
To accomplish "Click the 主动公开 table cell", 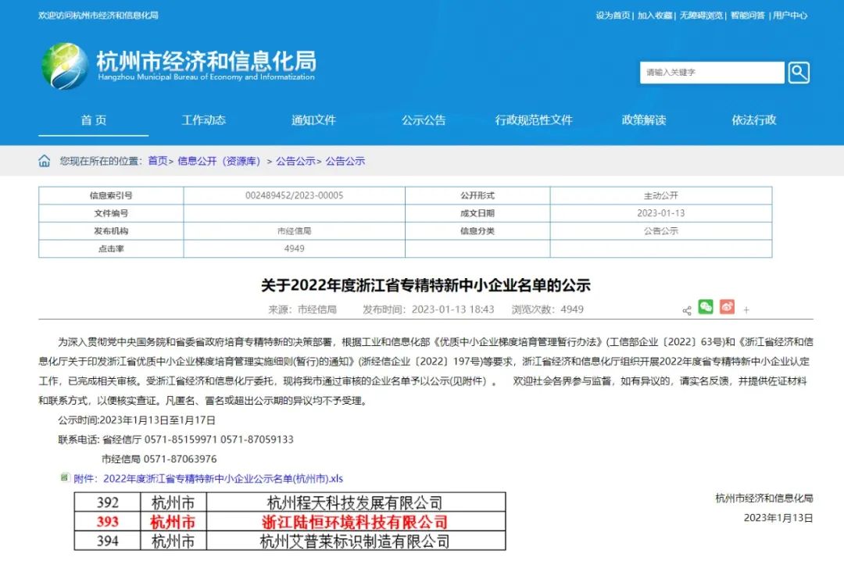I will (x=661, y=195).
